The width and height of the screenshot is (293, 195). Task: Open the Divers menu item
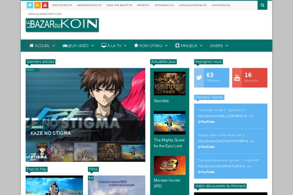tap(219, 45)
